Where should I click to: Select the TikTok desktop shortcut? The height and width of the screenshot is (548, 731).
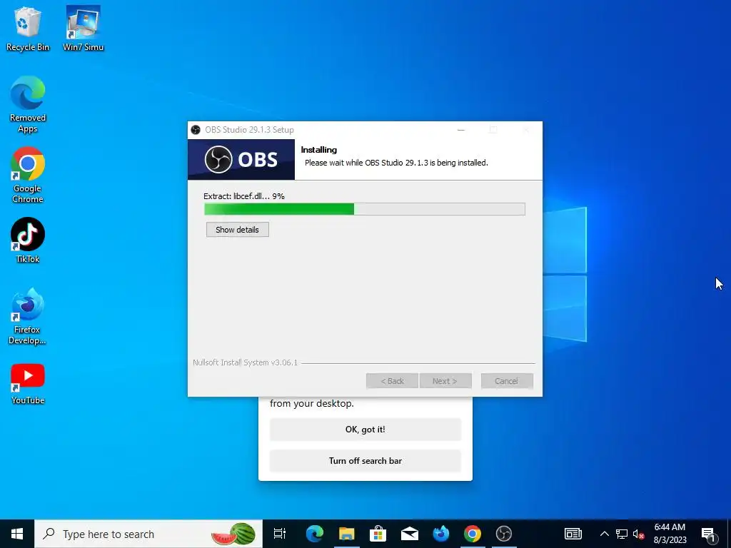click(x=28, y=240)
